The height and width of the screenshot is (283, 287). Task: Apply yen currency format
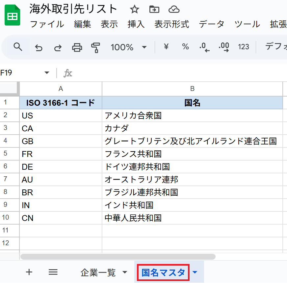[166, 47]
